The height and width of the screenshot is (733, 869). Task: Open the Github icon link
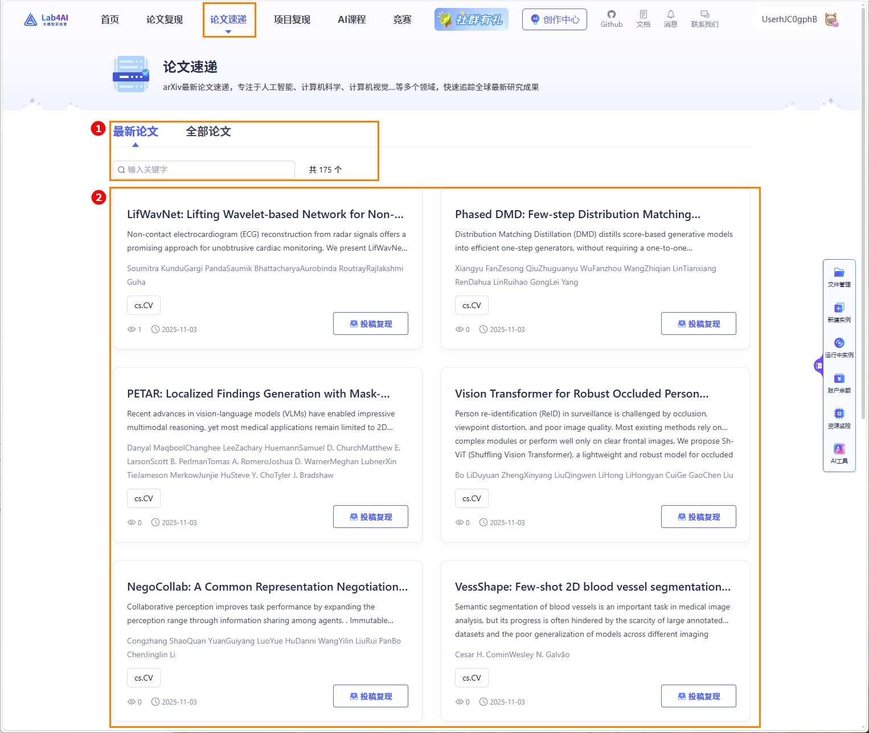pyautogui.click(x=611, y=18)
